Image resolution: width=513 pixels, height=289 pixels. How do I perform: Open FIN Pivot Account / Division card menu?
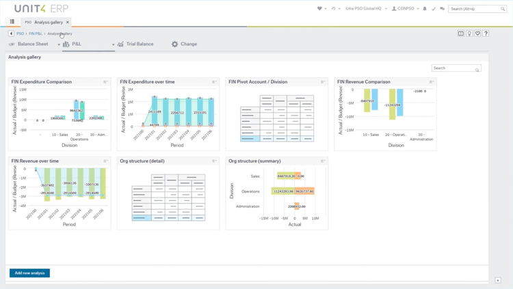click(x=323, y=82)
